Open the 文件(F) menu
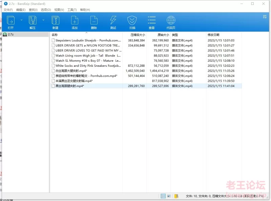This screenshot has height=201, width=271. click(x=8, y=10)
